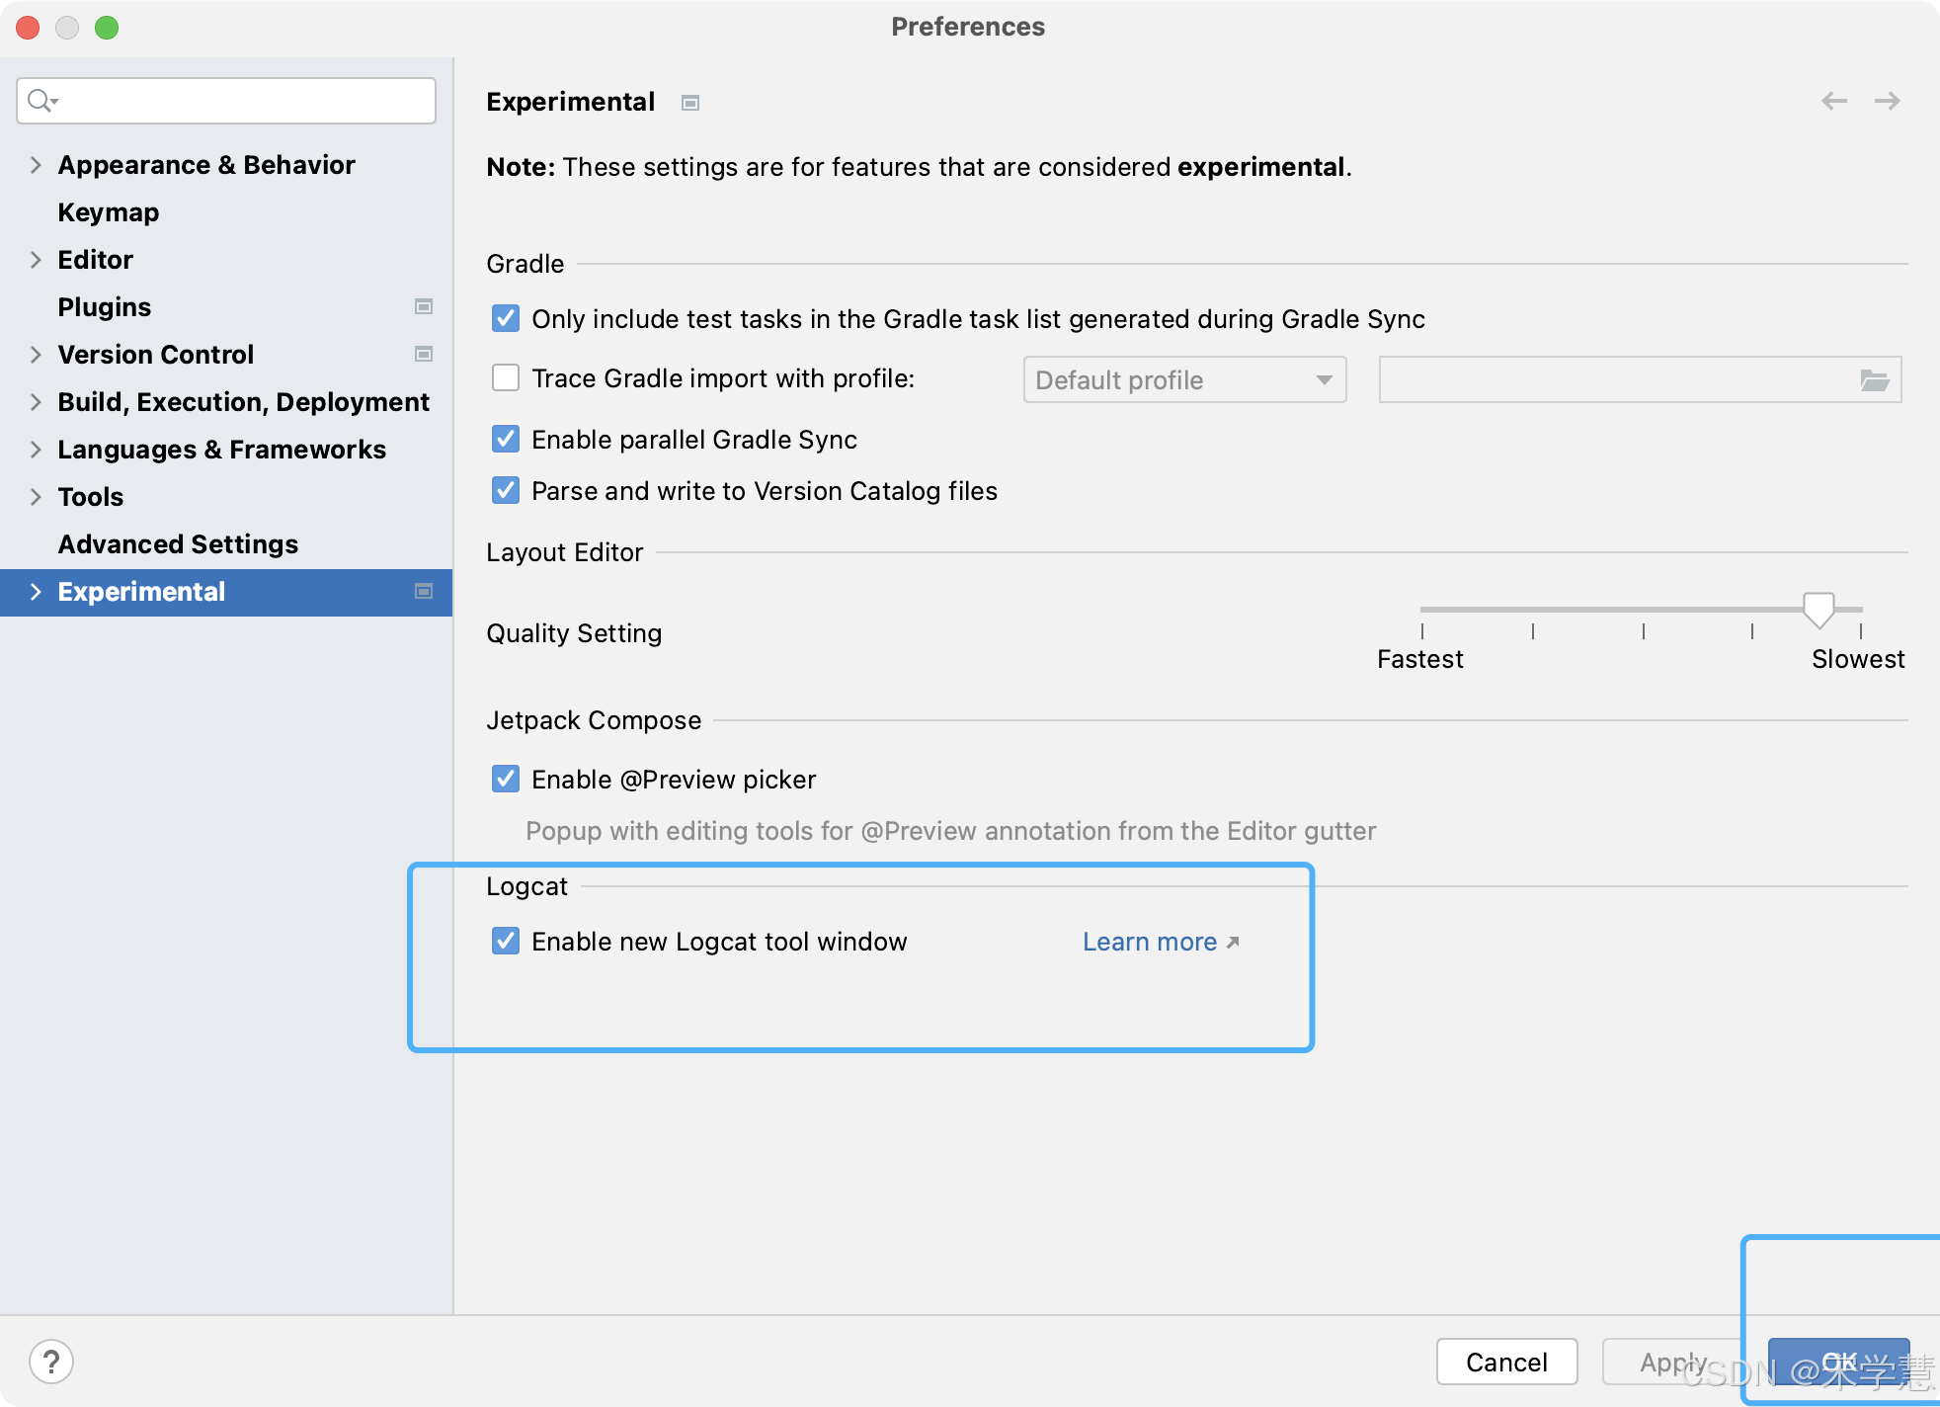1940x1407 pixels.
Task: Open the Default profile dropdown
Action: [1184, 380]
